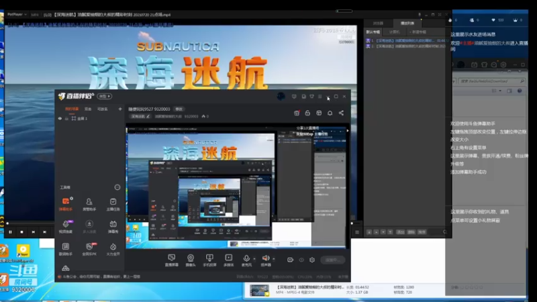Open the 视频连麦 tool icon
The image size is (537, 302).
tap(66, 226)
